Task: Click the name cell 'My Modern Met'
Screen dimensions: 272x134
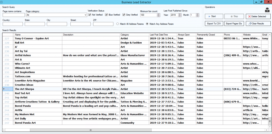Action: click(x=38, y=114)
